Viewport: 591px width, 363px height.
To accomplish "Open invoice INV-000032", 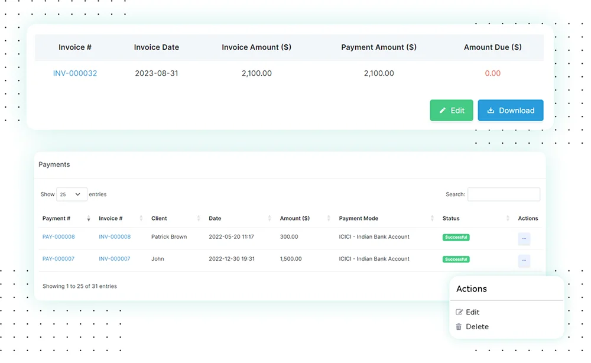I will coord(75,73).
